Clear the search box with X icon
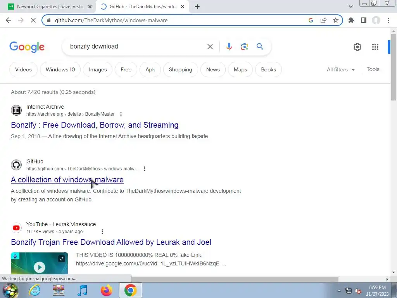Viewport: 397px width, 298px height. pos(210,47)
